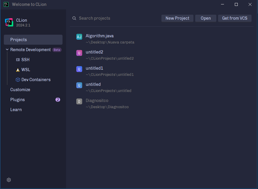Click the gray D icon of Diagnositco

point(79,101)
